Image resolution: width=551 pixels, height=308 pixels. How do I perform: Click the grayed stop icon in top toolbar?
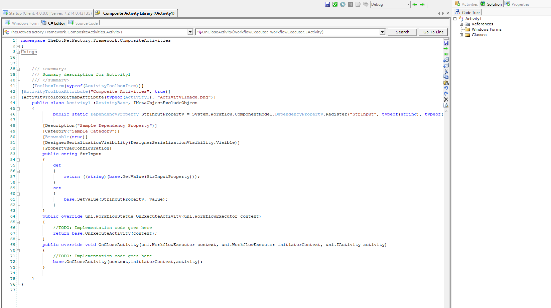351,4
